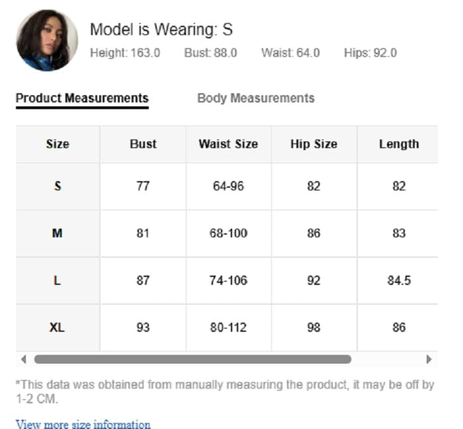Click the 84.5 length cell
This screenshot has width=463, height=429.
(399, 280)
